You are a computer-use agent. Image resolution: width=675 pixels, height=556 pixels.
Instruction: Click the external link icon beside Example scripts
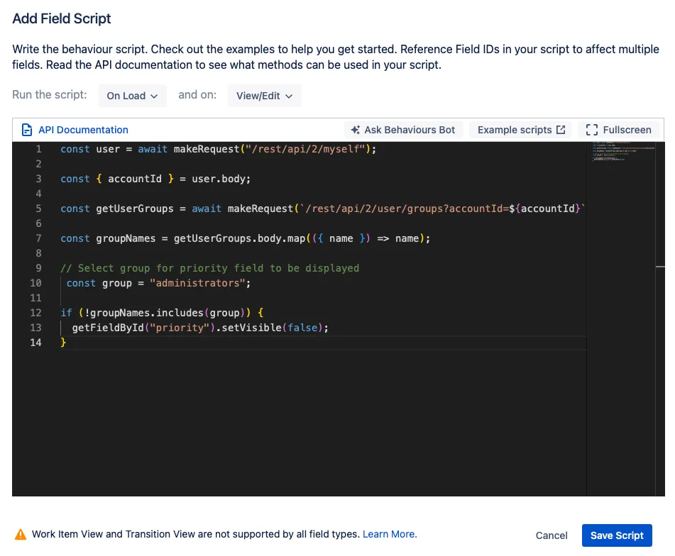pyautogui.click(x=561, y=130)
